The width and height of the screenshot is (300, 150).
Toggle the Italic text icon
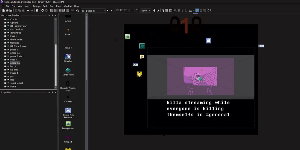(183, 11)
